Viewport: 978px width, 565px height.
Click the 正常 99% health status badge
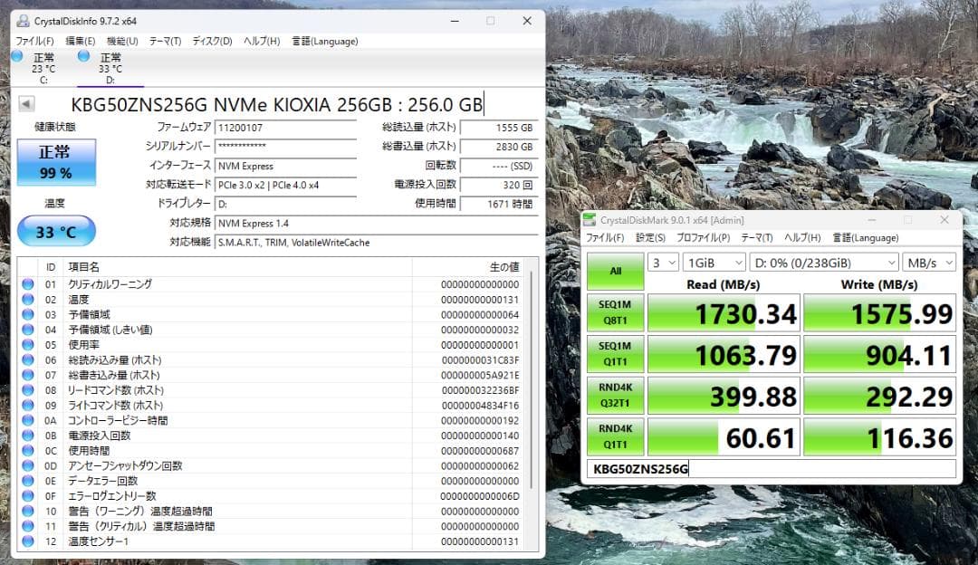(56, 162)
